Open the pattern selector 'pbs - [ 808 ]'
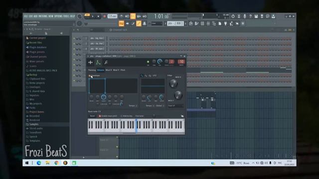Screen dimensions: 319x179 coord(175,23)
